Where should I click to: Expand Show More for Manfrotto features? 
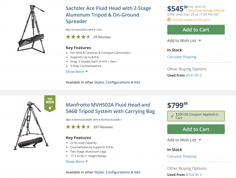click(77, 162)
